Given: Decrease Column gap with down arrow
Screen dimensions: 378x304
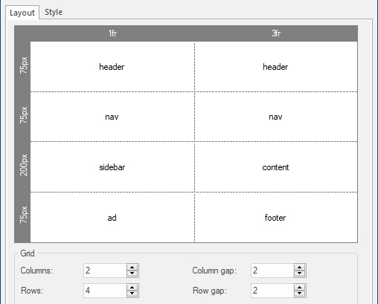Looking at the screenshot, I should [299, 274].
